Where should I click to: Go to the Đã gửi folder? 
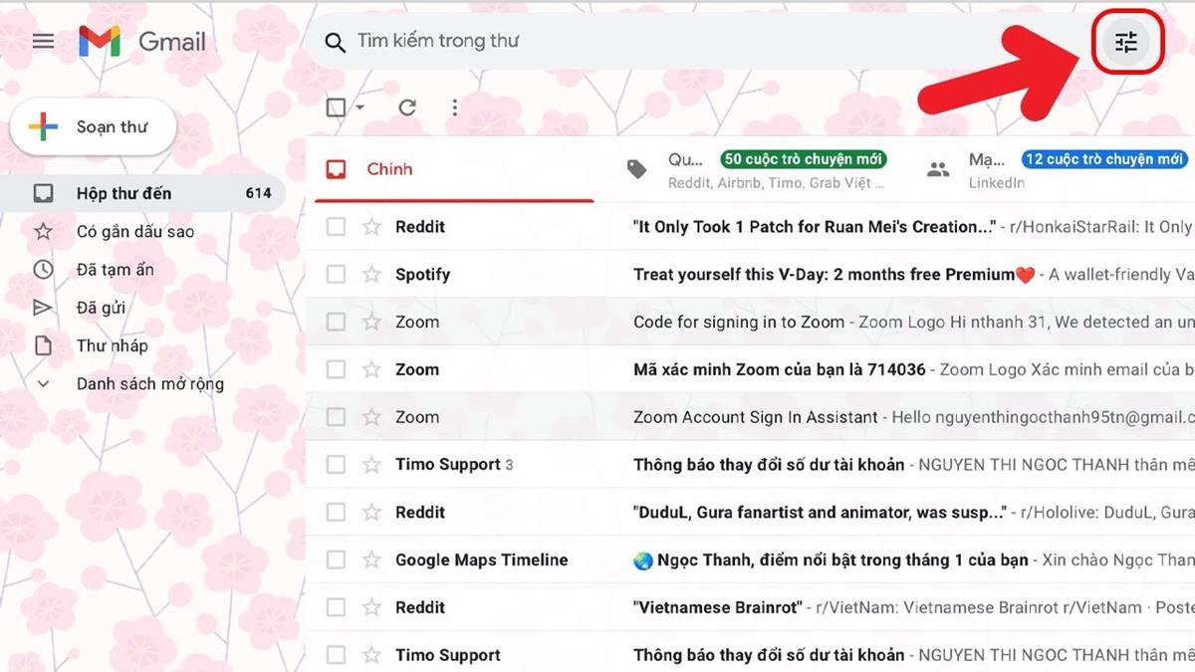[x=101, y=308]
